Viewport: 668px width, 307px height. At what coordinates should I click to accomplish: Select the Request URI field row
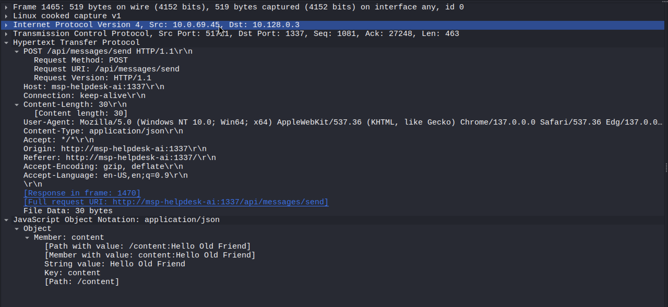[106, 69]
